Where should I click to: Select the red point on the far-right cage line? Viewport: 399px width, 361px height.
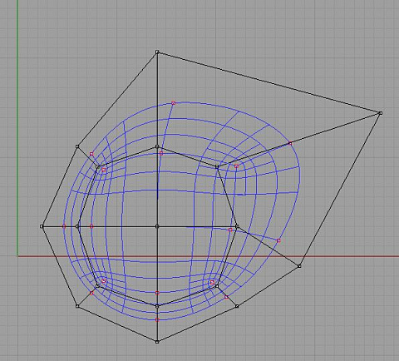290,143
